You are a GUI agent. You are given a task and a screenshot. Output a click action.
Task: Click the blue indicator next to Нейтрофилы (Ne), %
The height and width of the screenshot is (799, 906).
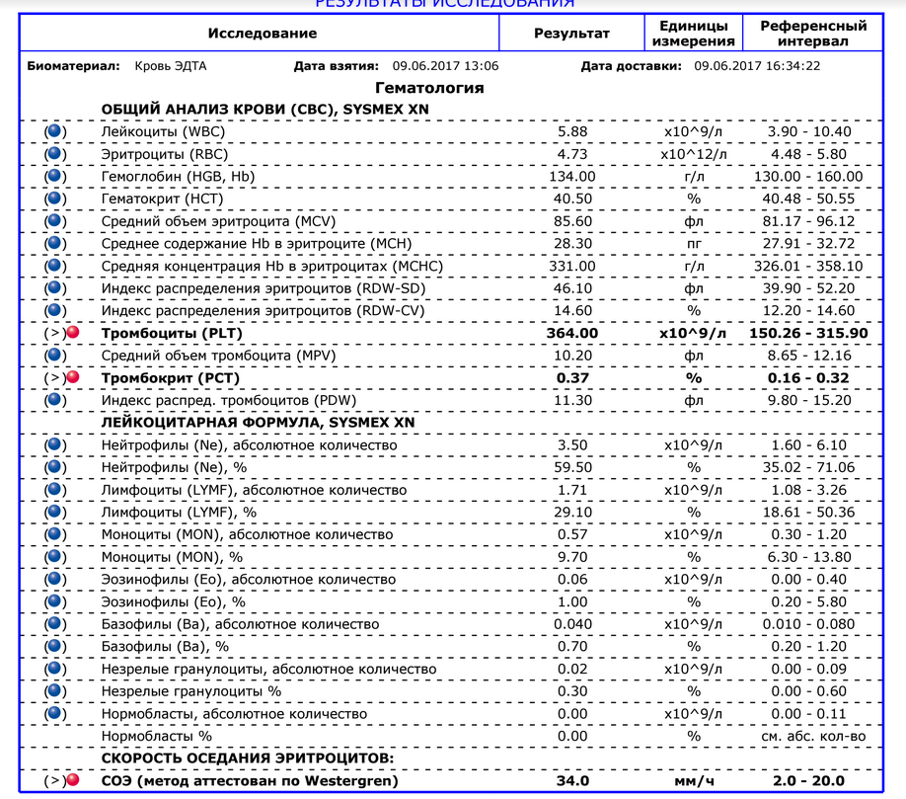[x=55, y=467]
